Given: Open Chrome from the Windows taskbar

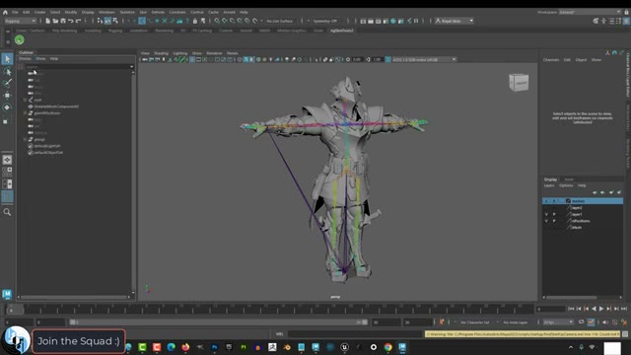Looking at the screenshot, I should click(387, 347).
